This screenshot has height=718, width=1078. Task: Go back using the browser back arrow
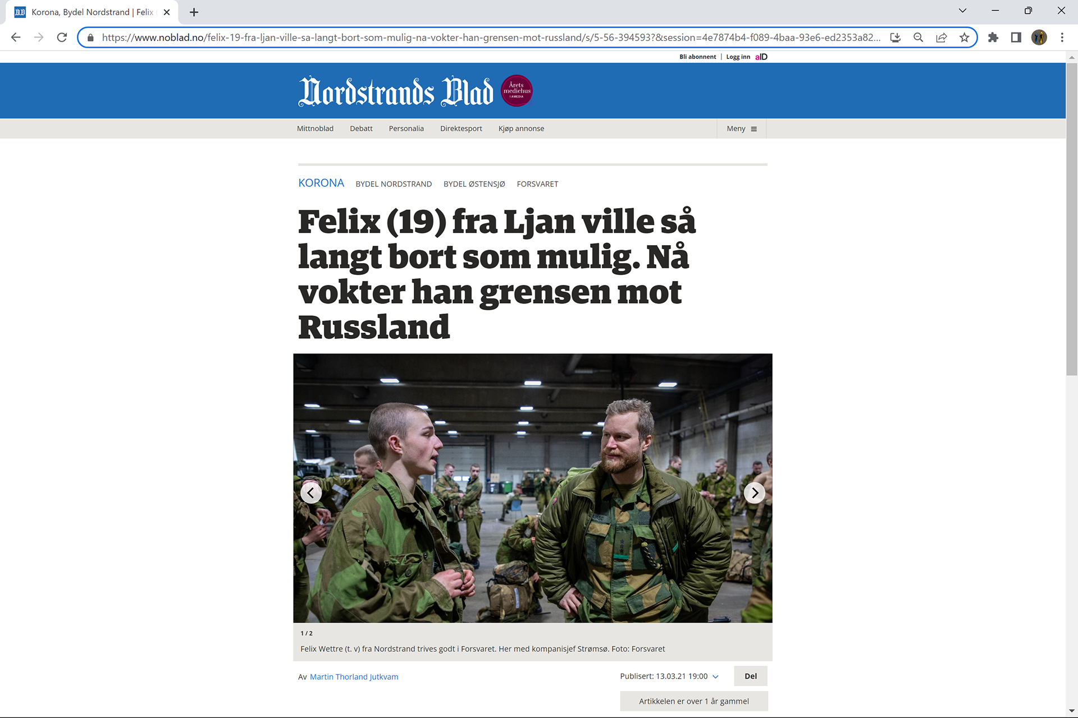[16, 38]
